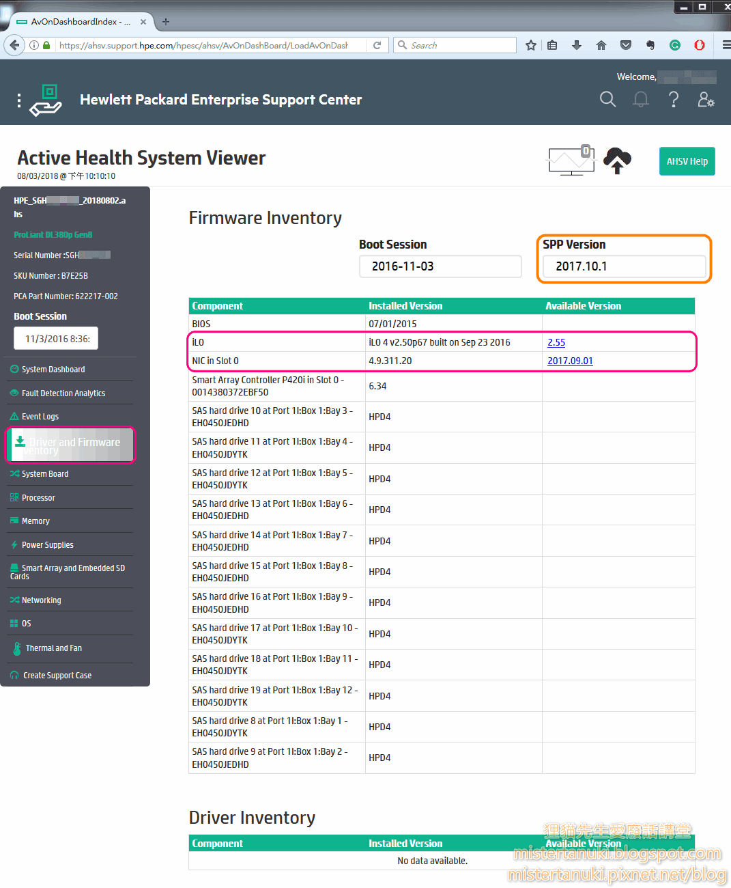Open the help question mark icon
Viewport: 731px width, 888px height.
(x=673, y=99)
